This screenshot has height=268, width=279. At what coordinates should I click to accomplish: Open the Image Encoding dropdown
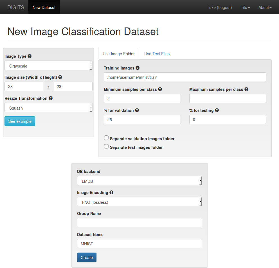coord(139,202)
